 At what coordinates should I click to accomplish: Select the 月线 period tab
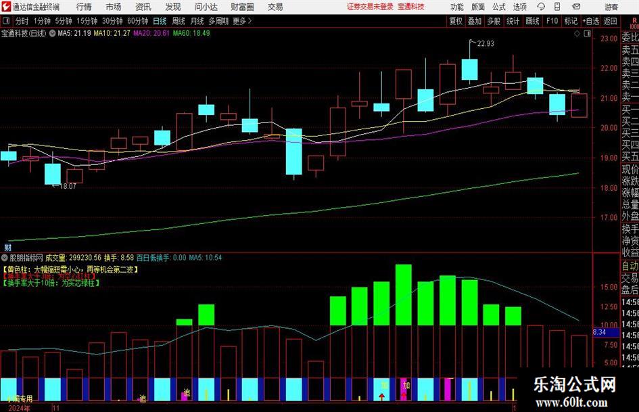pos(197,21)
